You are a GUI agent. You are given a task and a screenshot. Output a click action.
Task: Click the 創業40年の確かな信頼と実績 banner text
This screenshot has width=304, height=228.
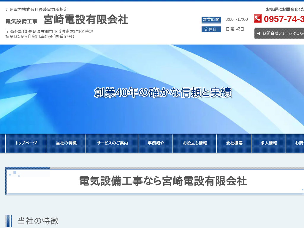[x=163, y=92]
